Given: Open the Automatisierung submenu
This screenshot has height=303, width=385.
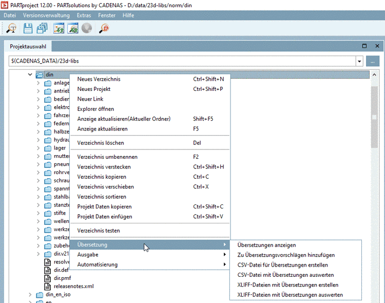Looking at the screenshot, I should [x=150, y=264].
